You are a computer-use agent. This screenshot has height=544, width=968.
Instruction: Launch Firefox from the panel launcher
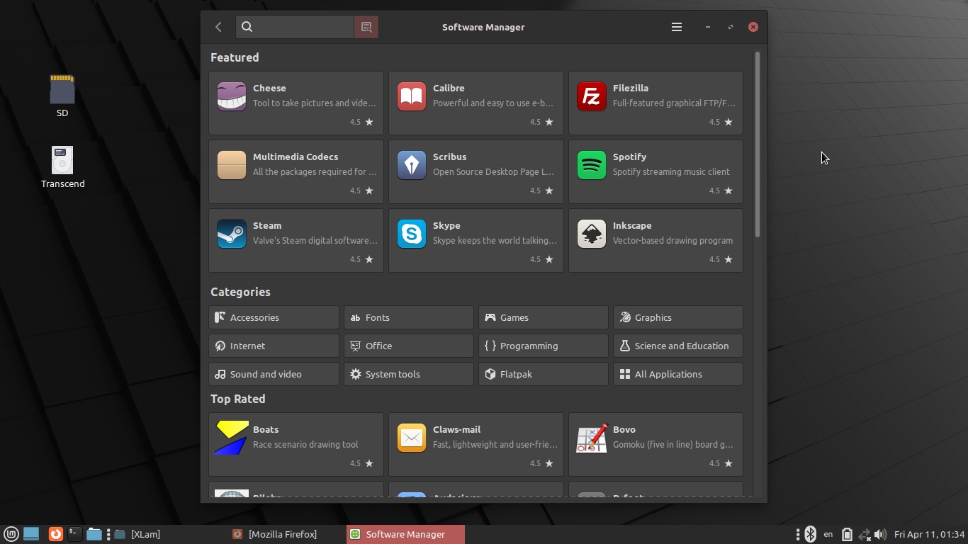(55, 534)
